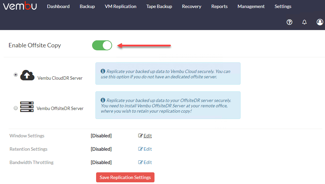
Task: Open the help question mark icon
Action: [289, 22]
